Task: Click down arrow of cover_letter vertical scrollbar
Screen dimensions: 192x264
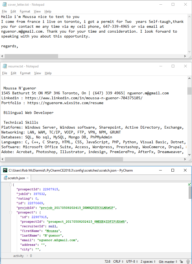Action: click(x=189, y=52)
